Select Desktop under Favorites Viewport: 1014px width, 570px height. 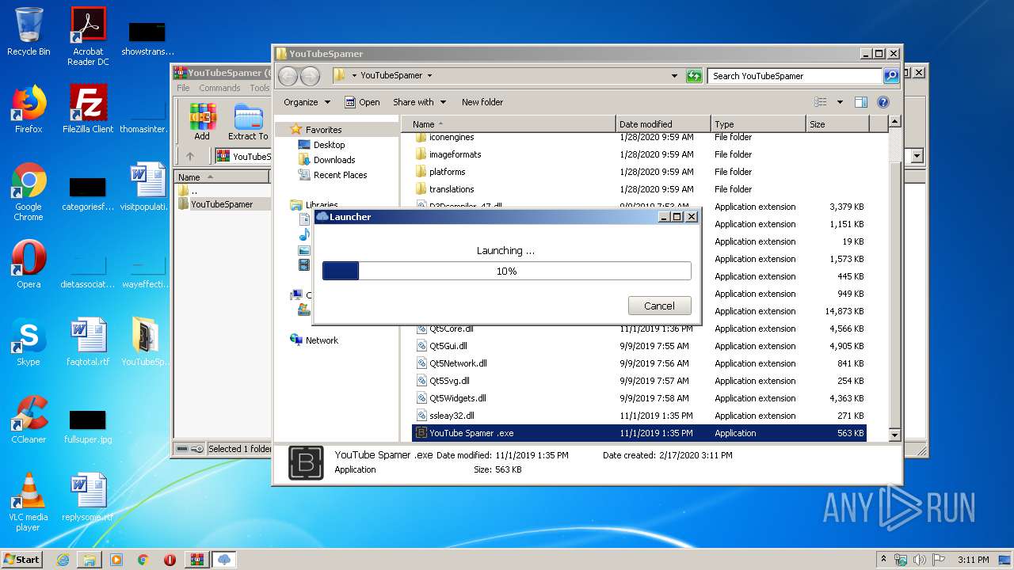tap(329, 145)
